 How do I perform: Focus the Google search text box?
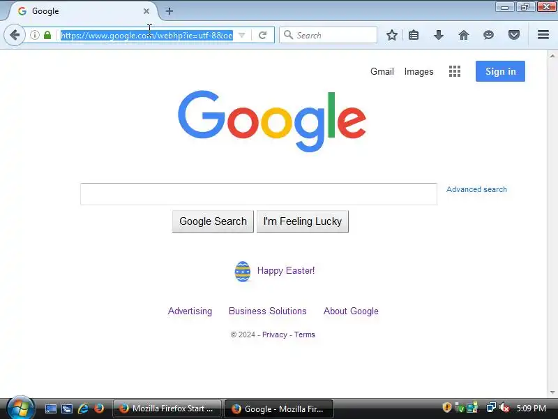(x=259, y=194)
